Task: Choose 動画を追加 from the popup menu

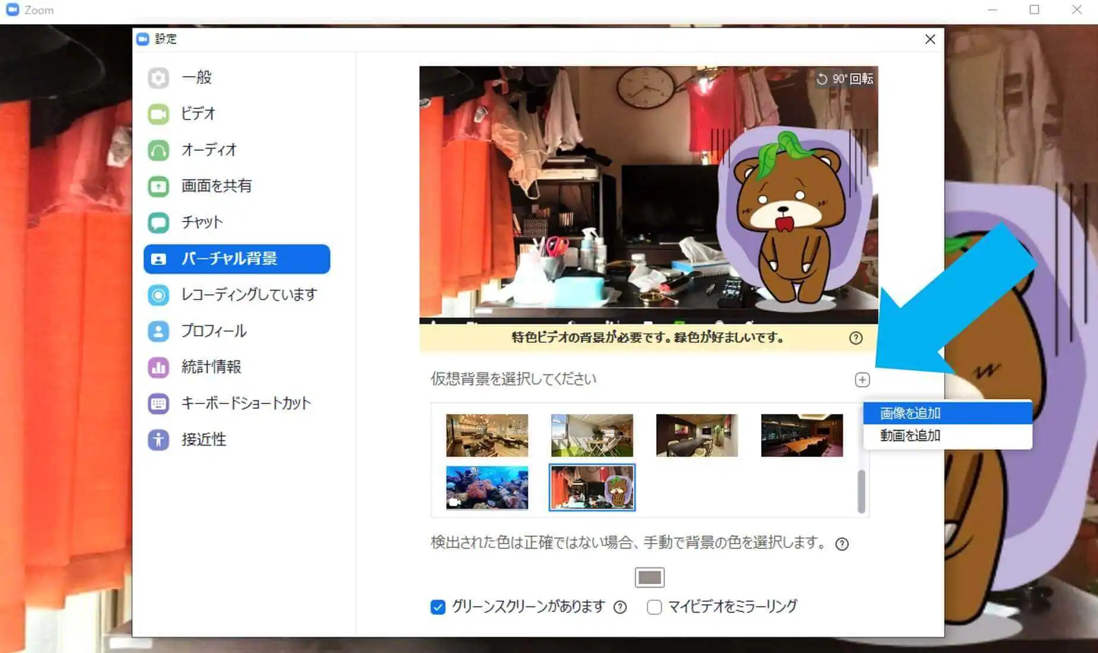Action: 948,436
